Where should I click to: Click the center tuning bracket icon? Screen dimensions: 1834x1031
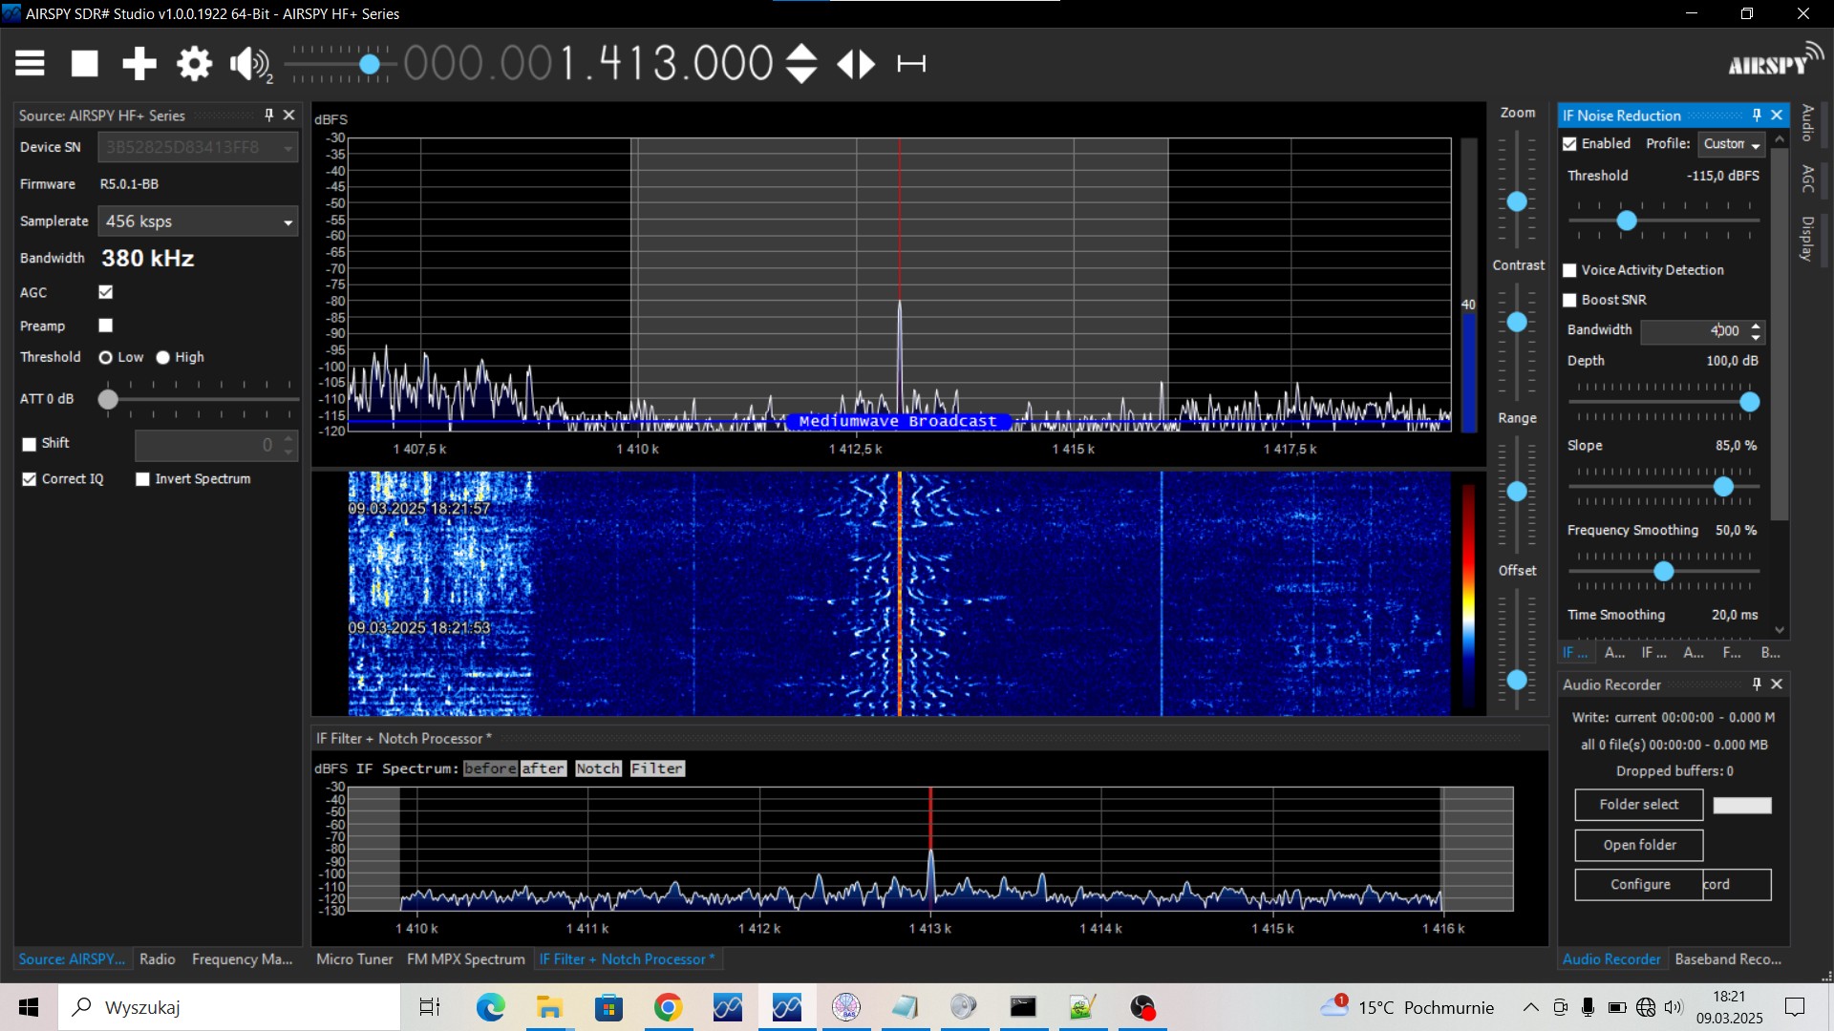911,64
